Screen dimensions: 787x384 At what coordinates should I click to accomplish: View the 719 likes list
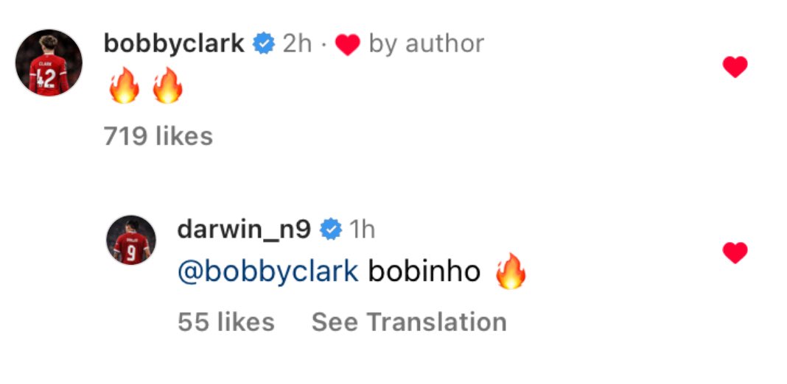click(x=158, y=136)
